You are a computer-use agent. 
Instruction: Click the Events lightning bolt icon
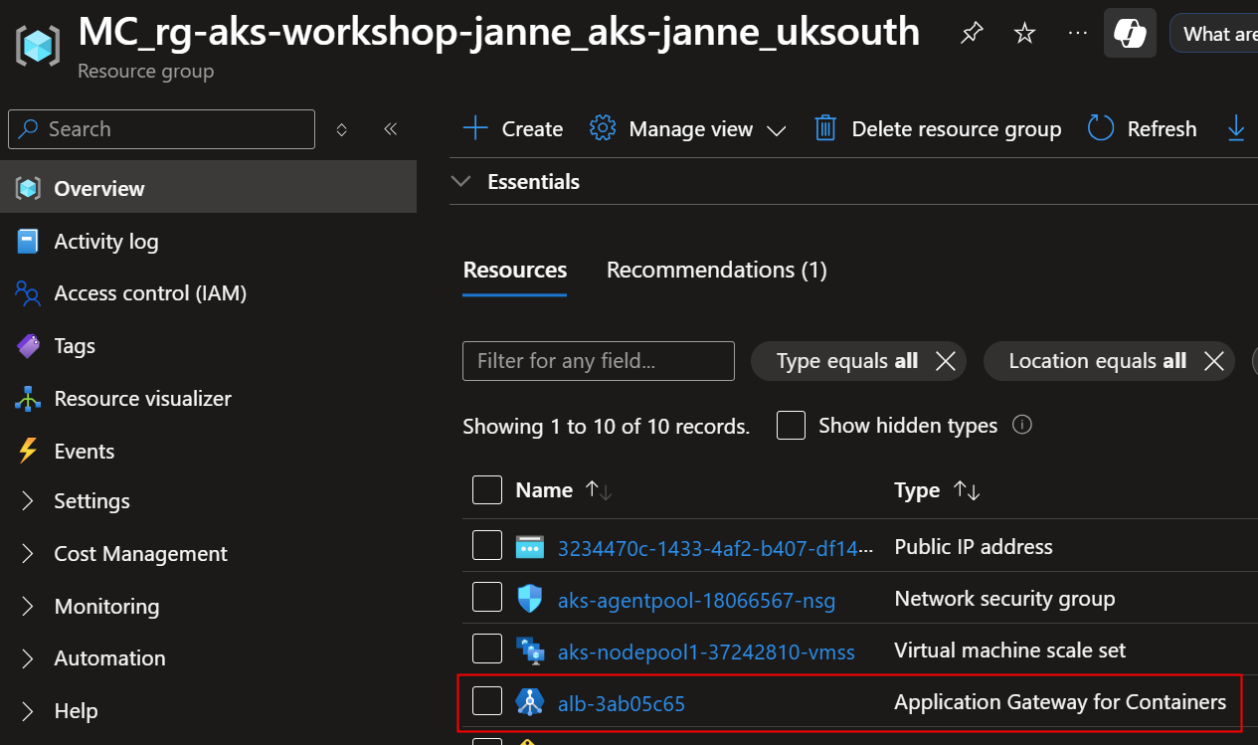coord(28,452)
